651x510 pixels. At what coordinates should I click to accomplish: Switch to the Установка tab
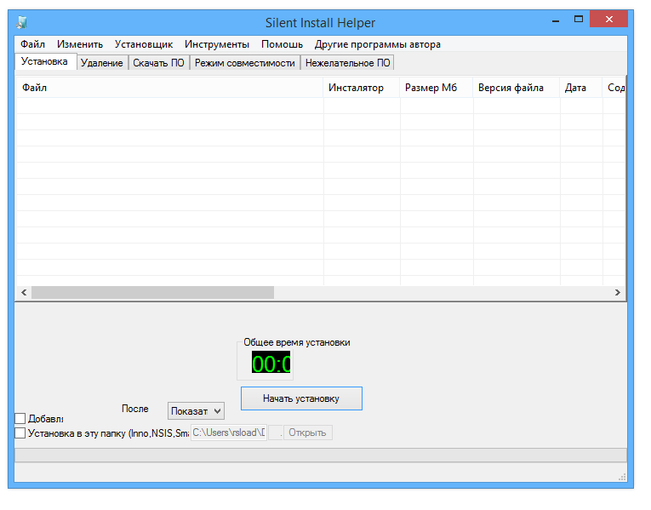[x=45, y=61]
